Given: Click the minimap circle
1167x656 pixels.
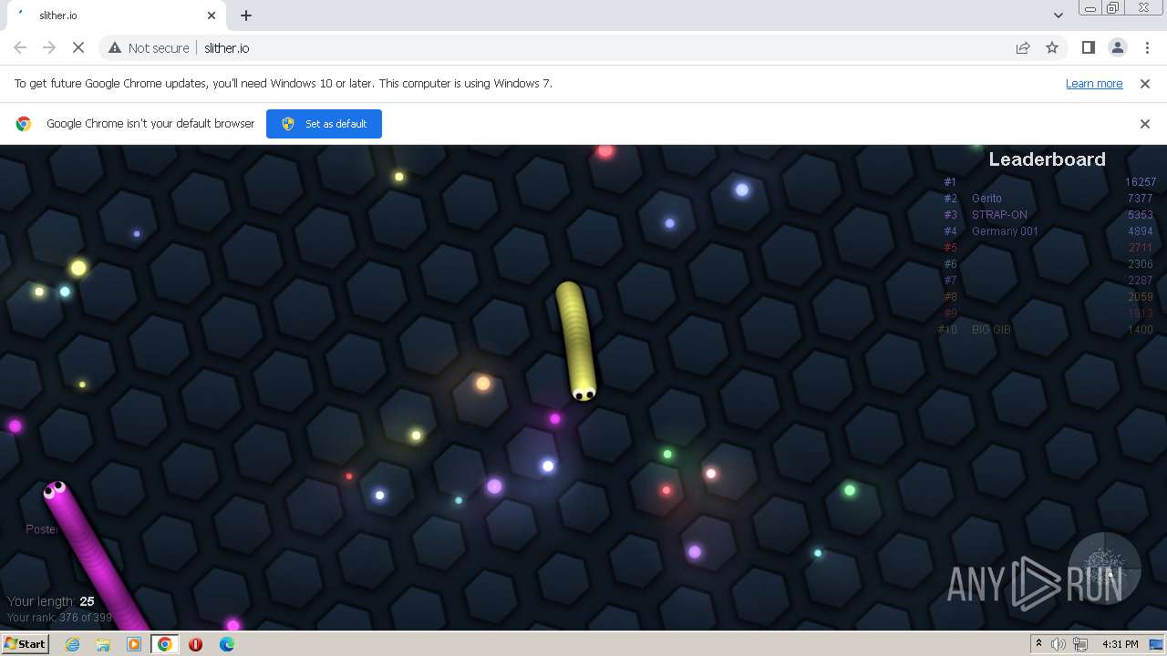Looking at the screenshot, I should pyautogui.click(x=1104, y=569).
